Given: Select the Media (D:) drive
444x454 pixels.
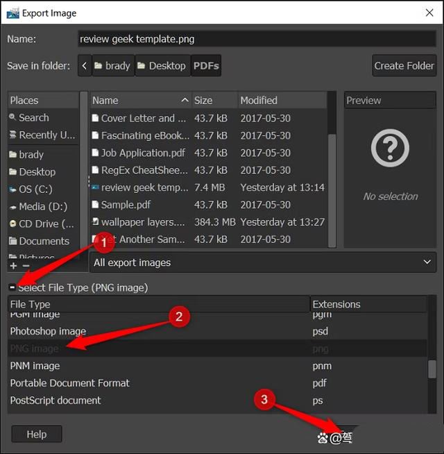Looking at the screenshot, I should (x=42, y=206).
